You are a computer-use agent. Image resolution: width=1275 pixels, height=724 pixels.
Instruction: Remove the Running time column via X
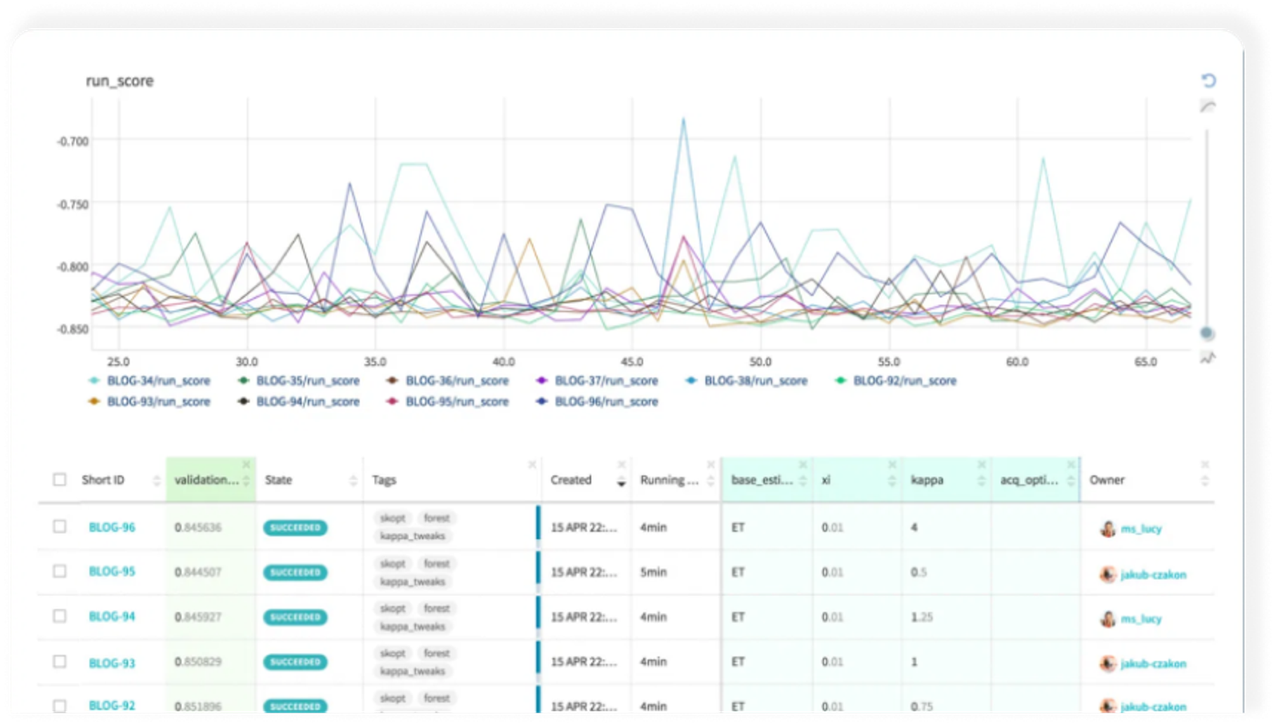[711, 464]
